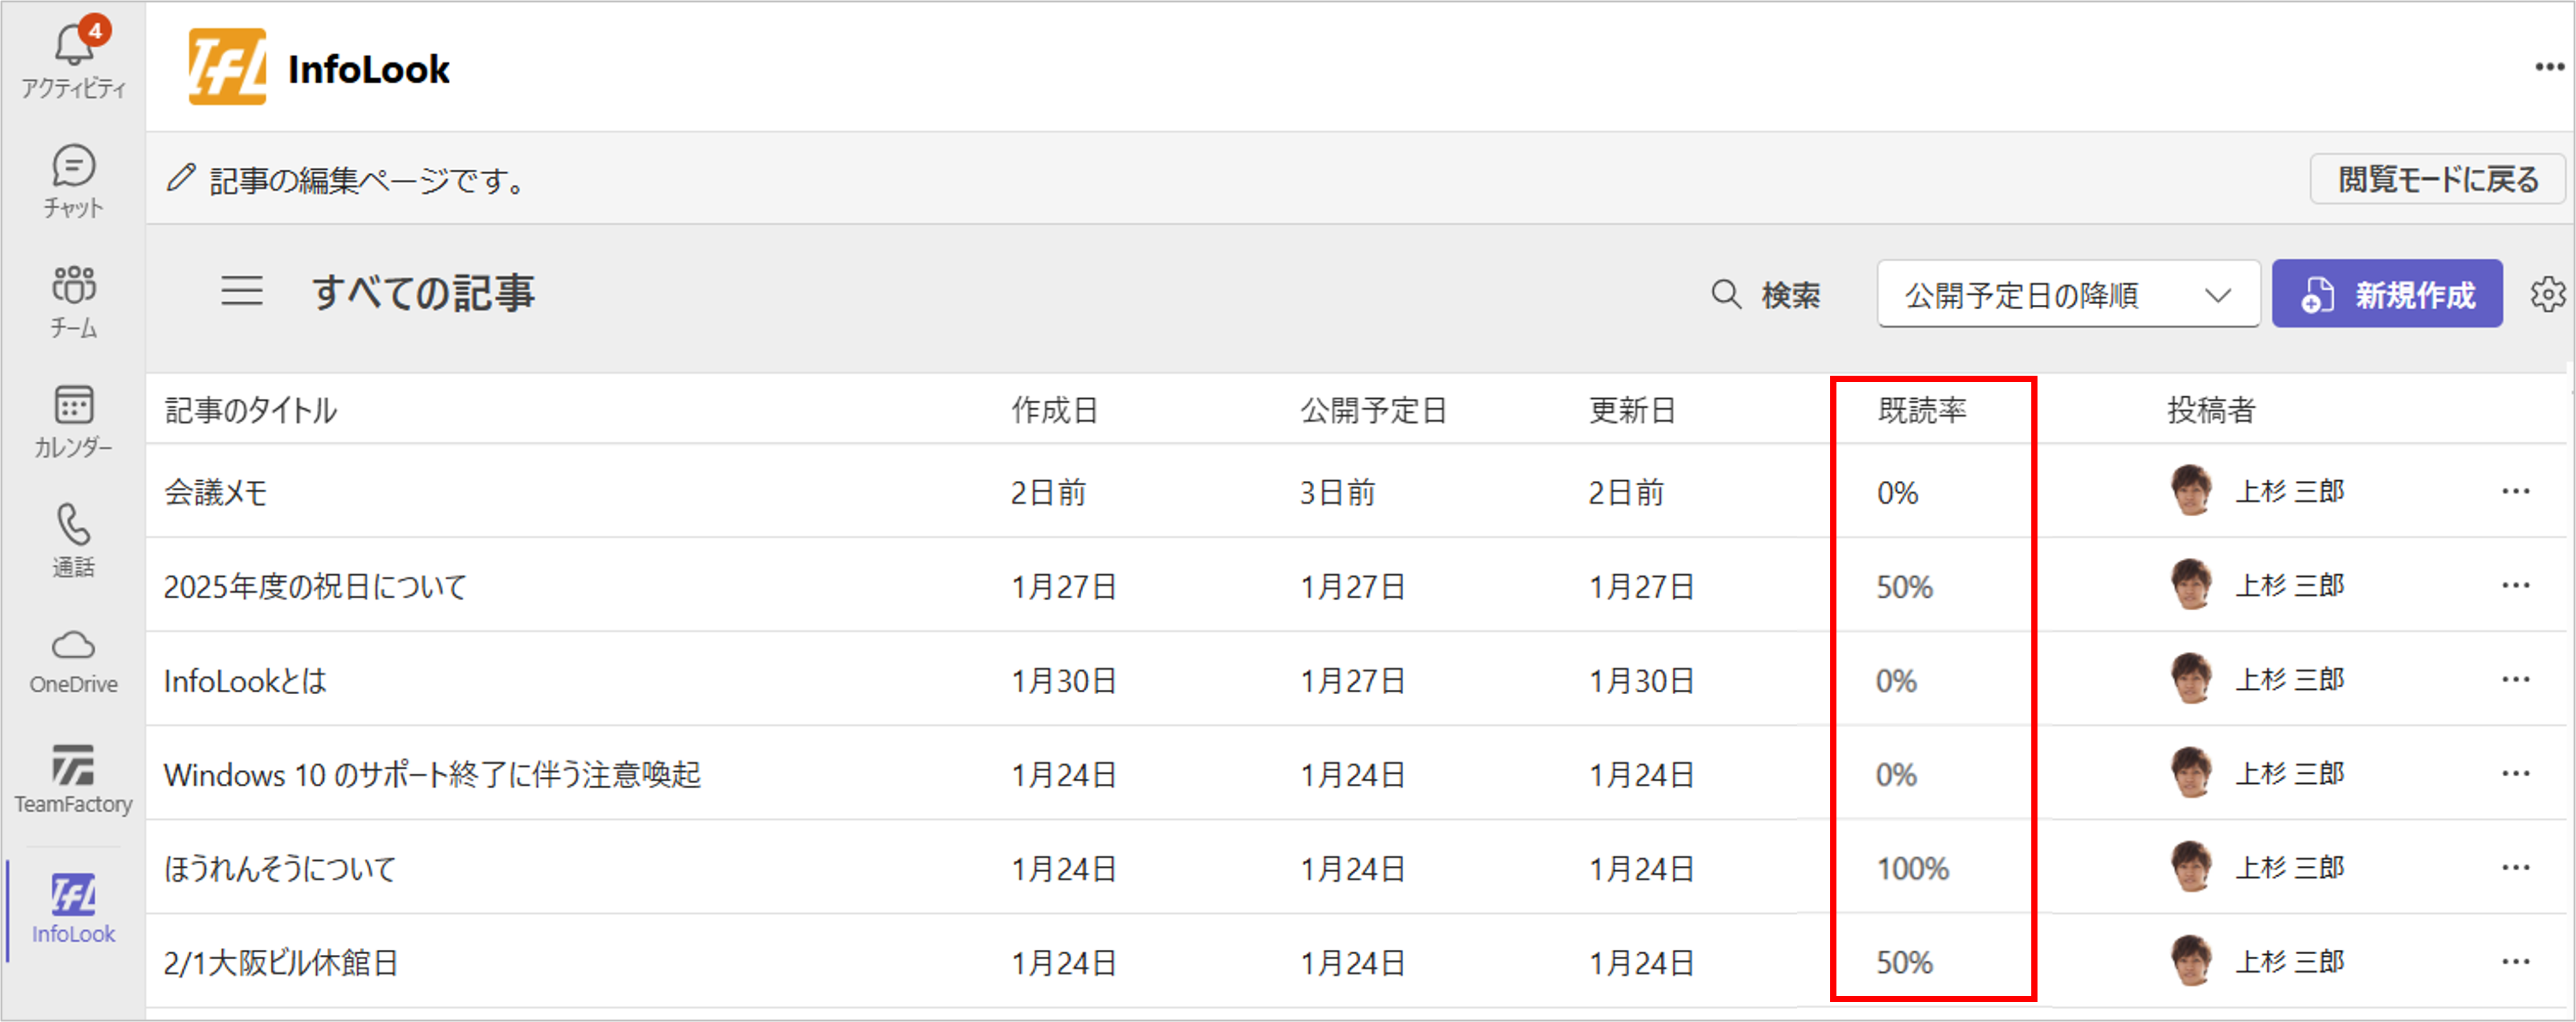Open the app's top-right ellipsis menu
This screenshot has width=2576, height=1022.
2549,67
